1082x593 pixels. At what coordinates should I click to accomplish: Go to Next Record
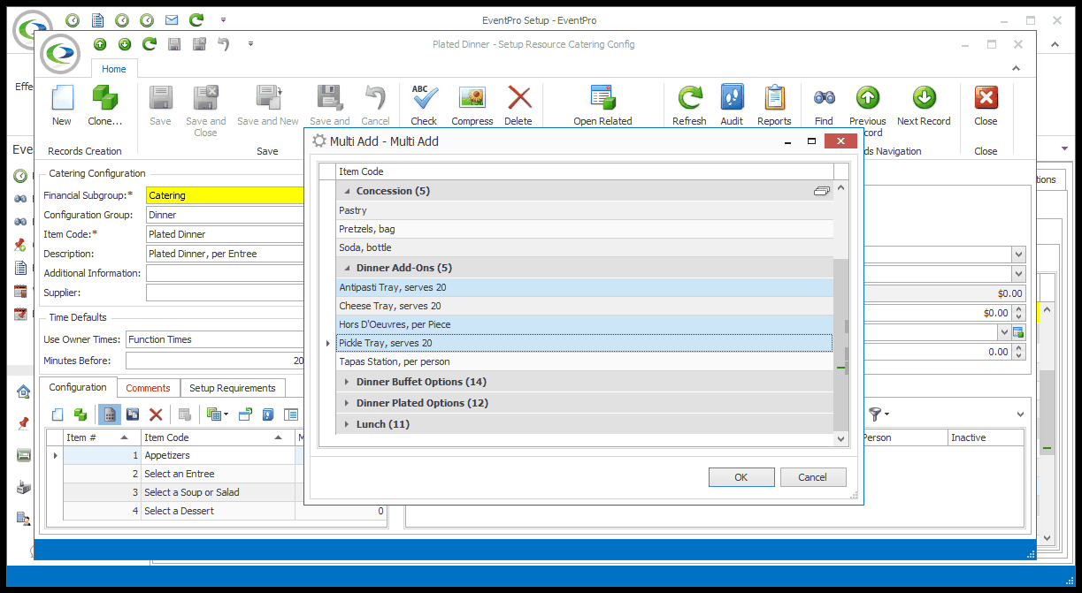[924, 99]
